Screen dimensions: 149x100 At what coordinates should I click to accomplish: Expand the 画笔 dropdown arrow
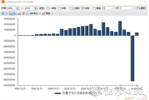tap(52, 14)
